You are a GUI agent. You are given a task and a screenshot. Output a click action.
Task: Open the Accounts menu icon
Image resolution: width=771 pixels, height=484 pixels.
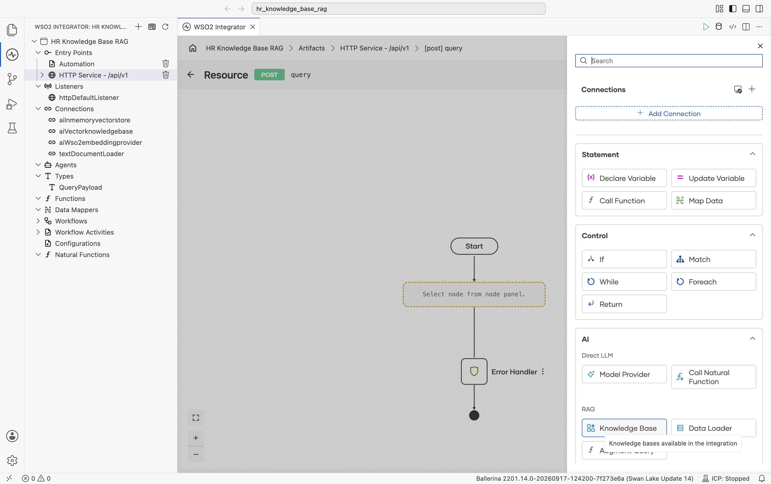12,436
